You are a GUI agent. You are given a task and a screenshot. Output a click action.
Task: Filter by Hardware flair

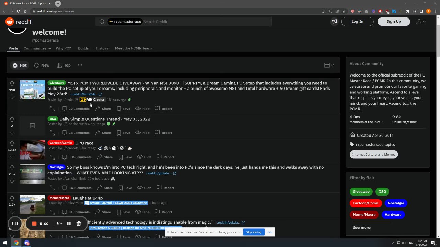click(x=393, y=215)
